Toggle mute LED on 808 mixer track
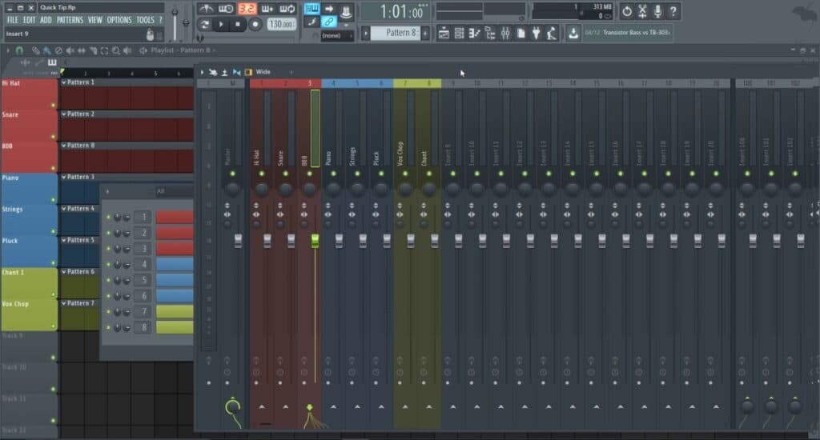 coord(309,174)
